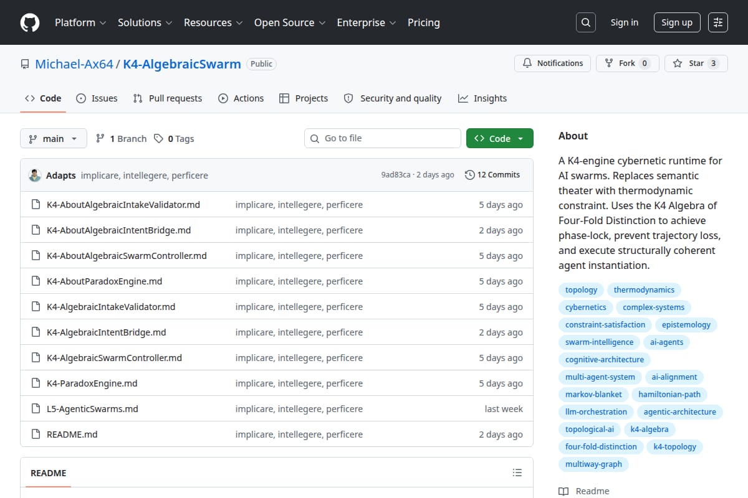
Task: Open the Adapts author link
Action: point(61,176)
